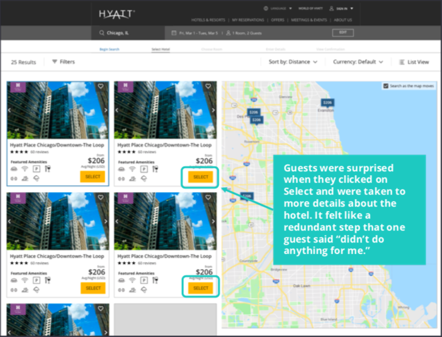
Task: Click the search magnifier icon
Action: coord(102,33)
